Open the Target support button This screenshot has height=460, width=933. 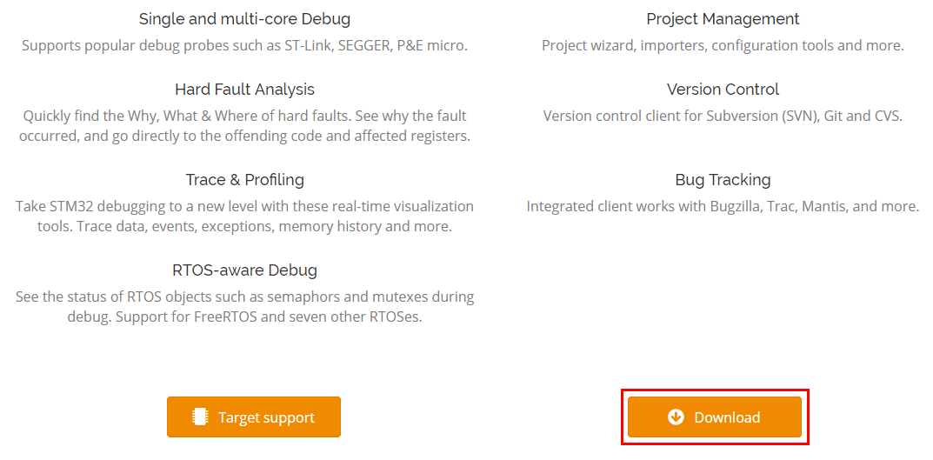(x=254, y=417)
